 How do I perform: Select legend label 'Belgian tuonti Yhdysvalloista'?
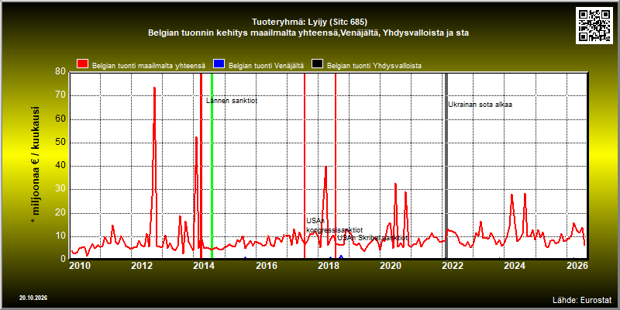pyautogui.click(x=374, y=66)
